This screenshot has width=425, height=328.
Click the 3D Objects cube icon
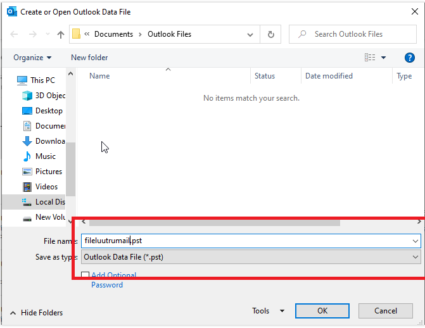(x=27, y=96)
